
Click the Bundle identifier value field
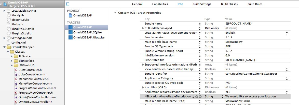pyautogui.click(x=251, y=74)
